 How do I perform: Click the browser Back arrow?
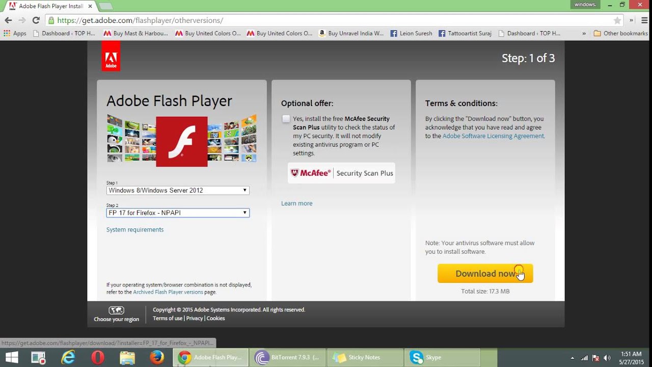[x=8, y=20]
